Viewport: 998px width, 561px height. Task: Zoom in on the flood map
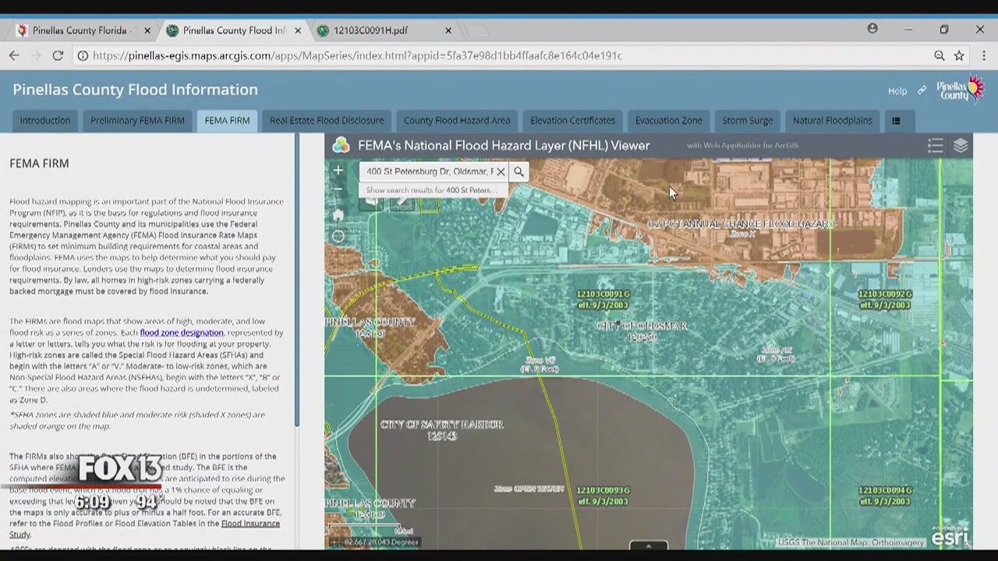[338, 170]
